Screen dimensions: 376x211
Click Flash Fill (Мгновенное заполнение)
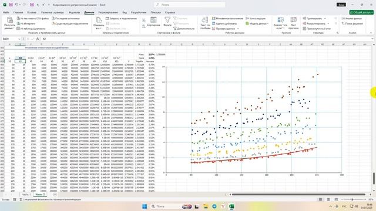(x=227, y=18)
